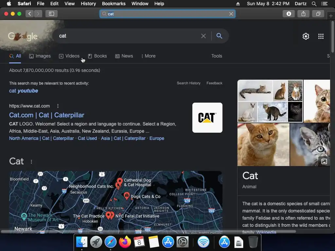This screenshot has height=251, width=335.
Task: Open the wireless diagnostics dock icon
Action: click(203, 242)
